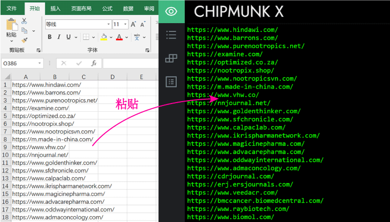Apply the red font color
This screenshot has height=222, width=390.
point(119,37)
